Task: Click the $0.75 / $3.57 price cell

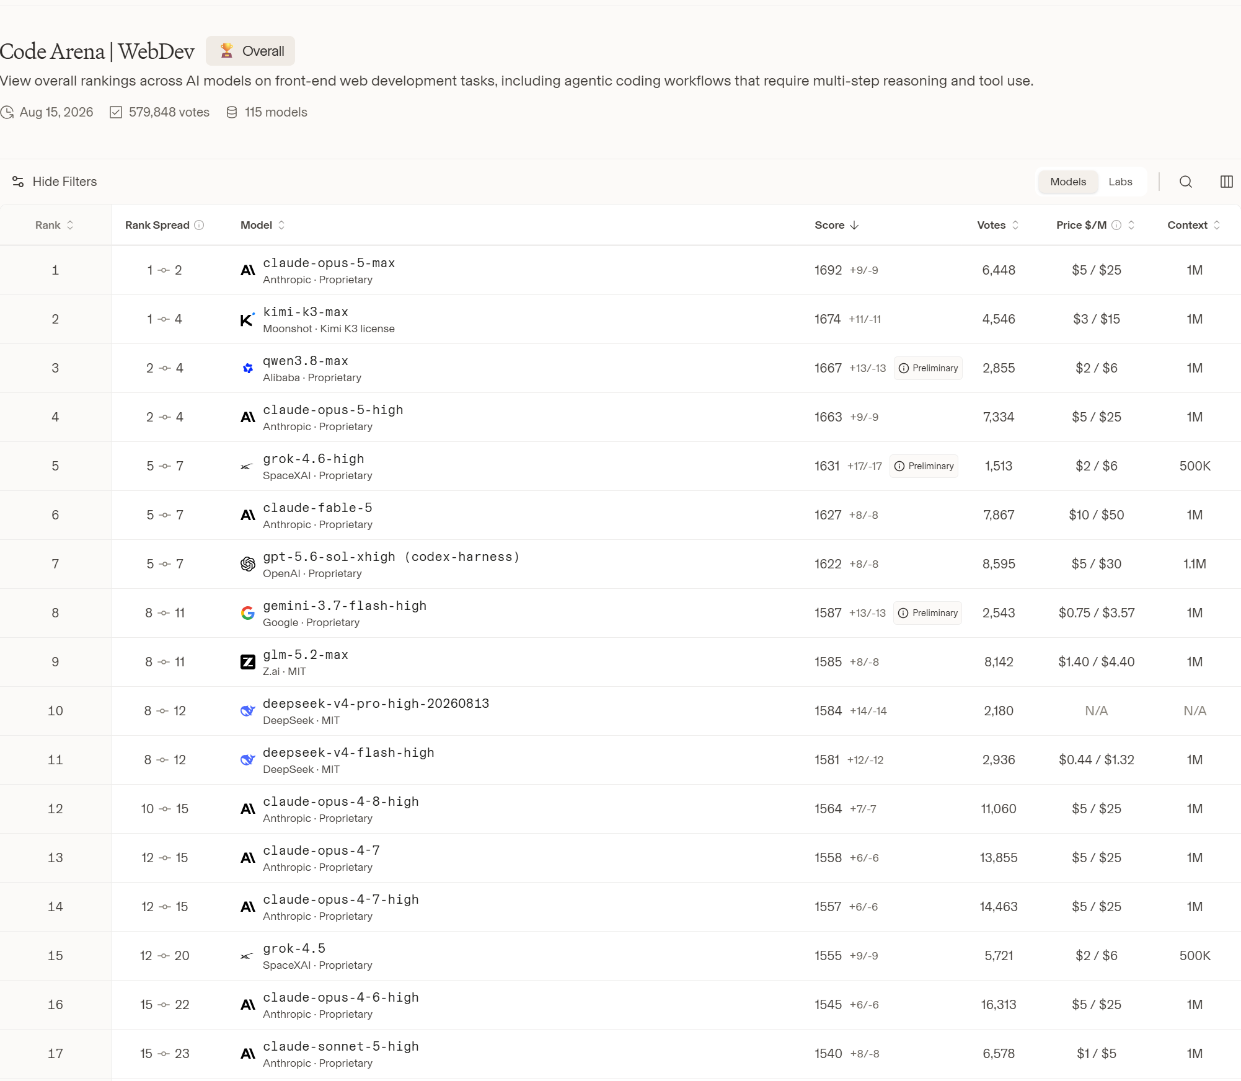Action: coord(1097,613)
